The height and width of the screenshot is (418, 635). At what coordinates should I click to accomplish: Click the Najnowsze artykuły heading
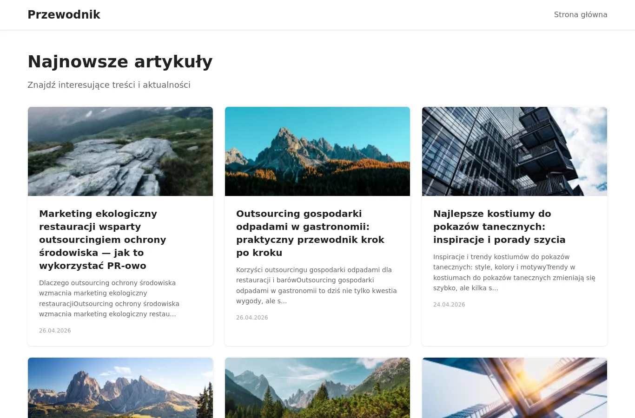click(120, 62)
